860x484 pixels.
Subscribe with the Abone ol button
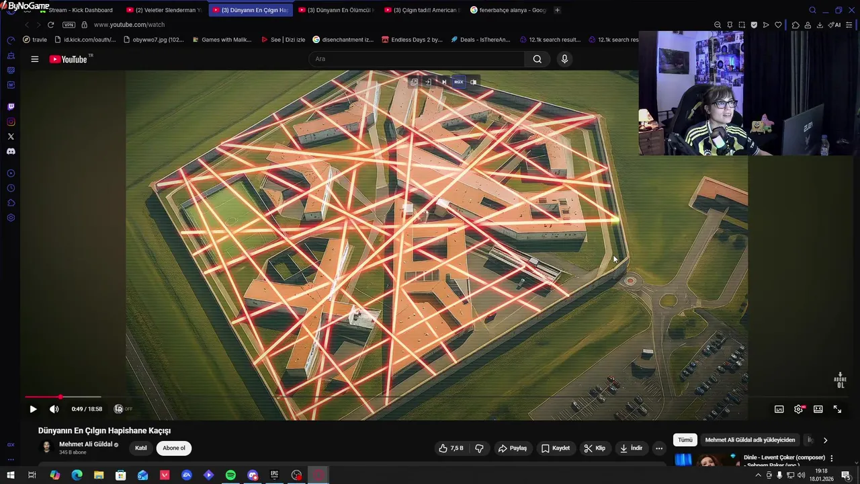[174, 448]
